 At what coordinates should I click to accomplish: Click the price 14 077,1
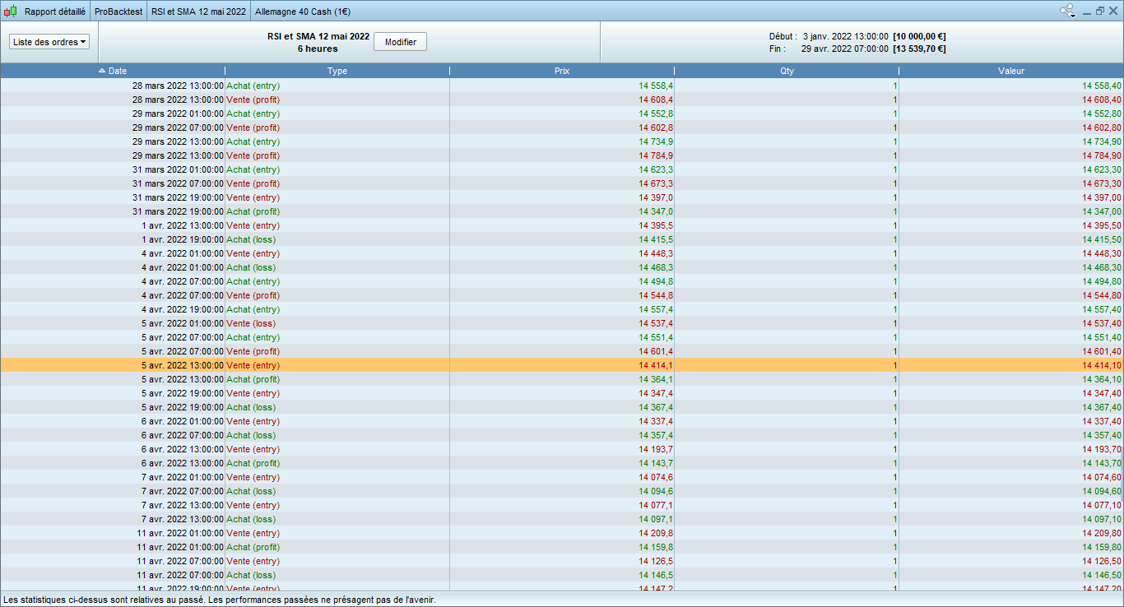click(x=656, y=505)
